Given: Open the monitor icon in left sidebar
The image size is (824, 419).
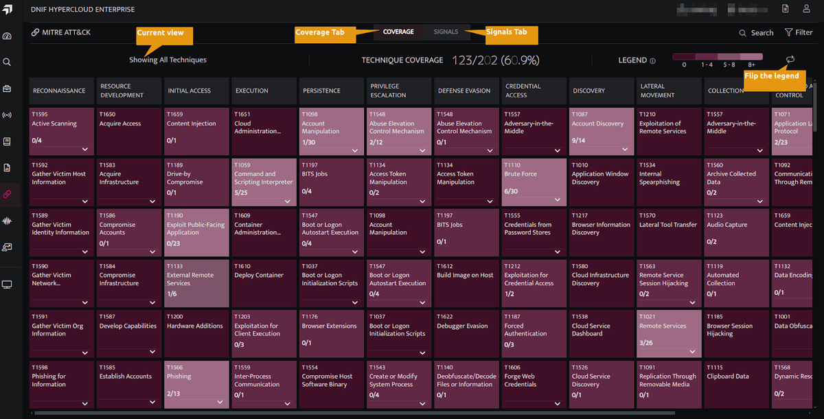Looking at the screenshot, I should [8, 285].
